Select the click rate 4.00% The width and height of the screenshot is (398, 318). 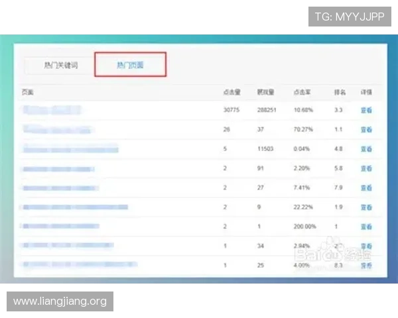[302, 265]
